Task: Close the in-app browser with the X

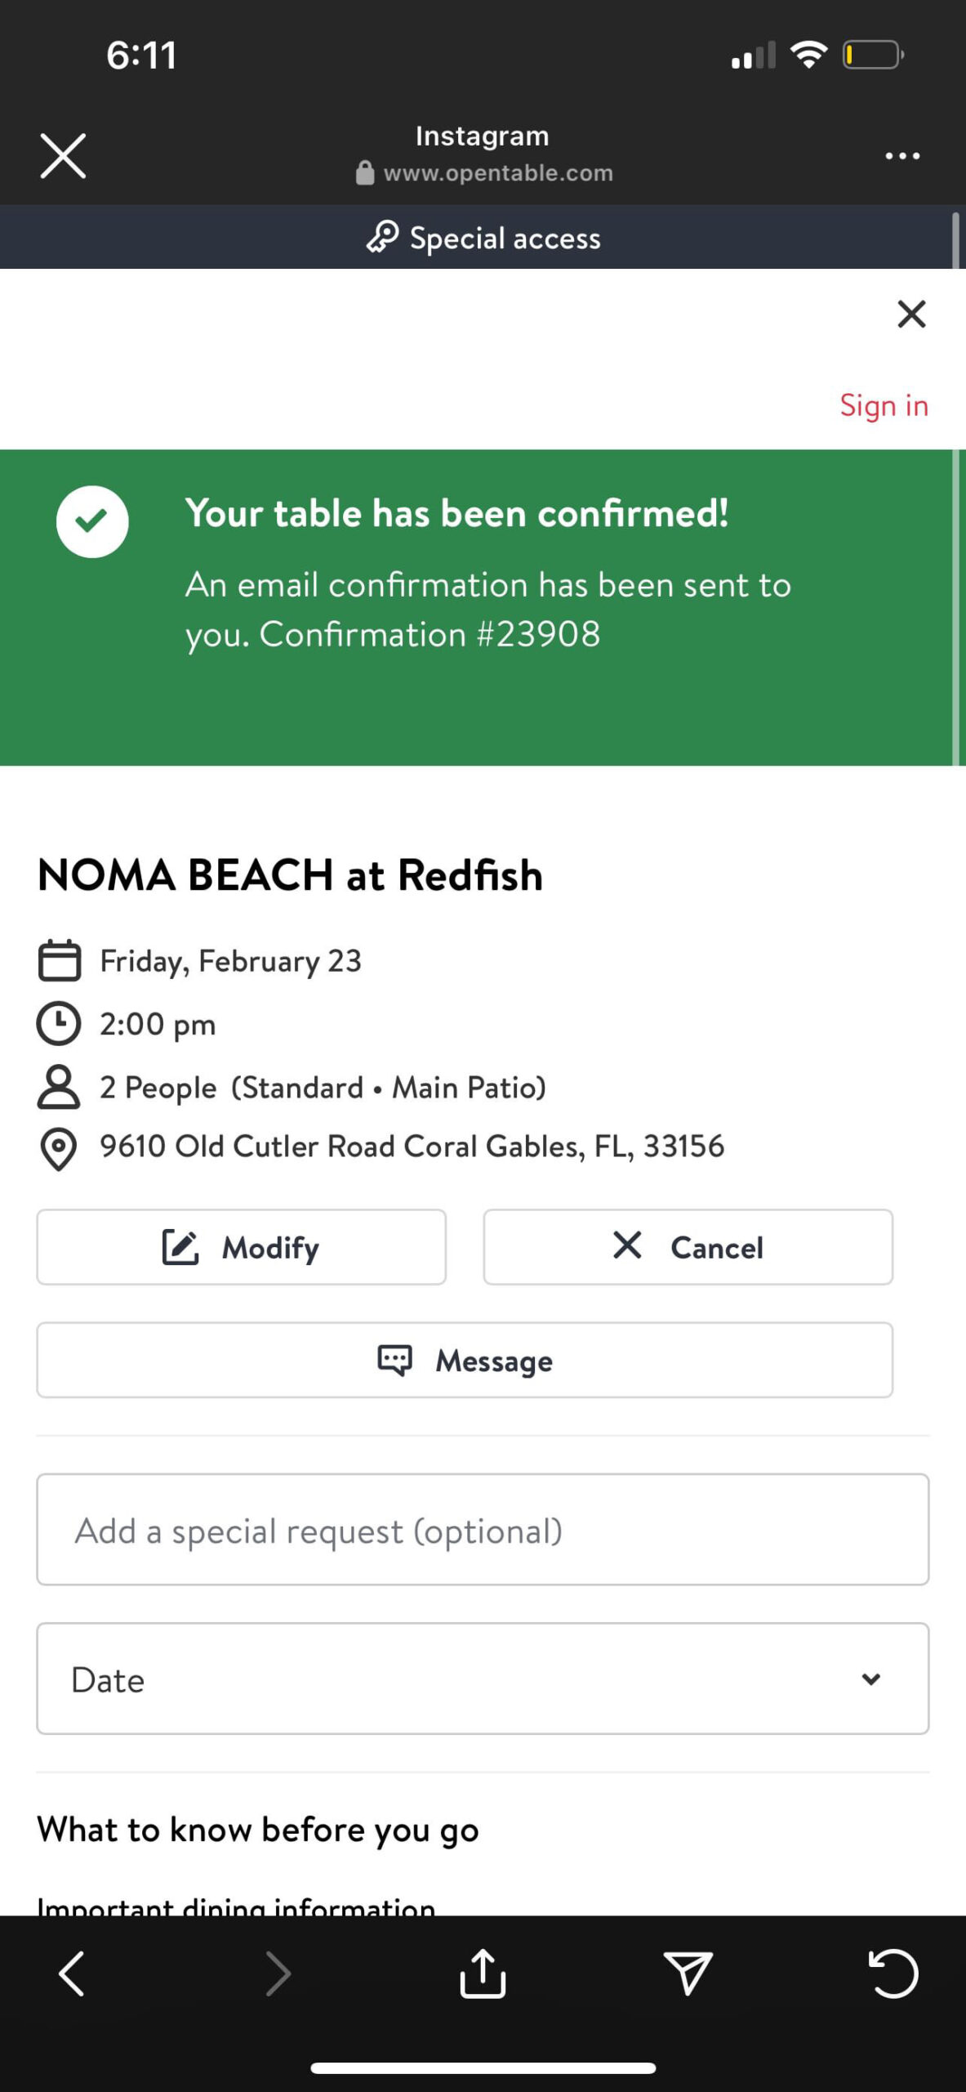Action: [63, 155]
